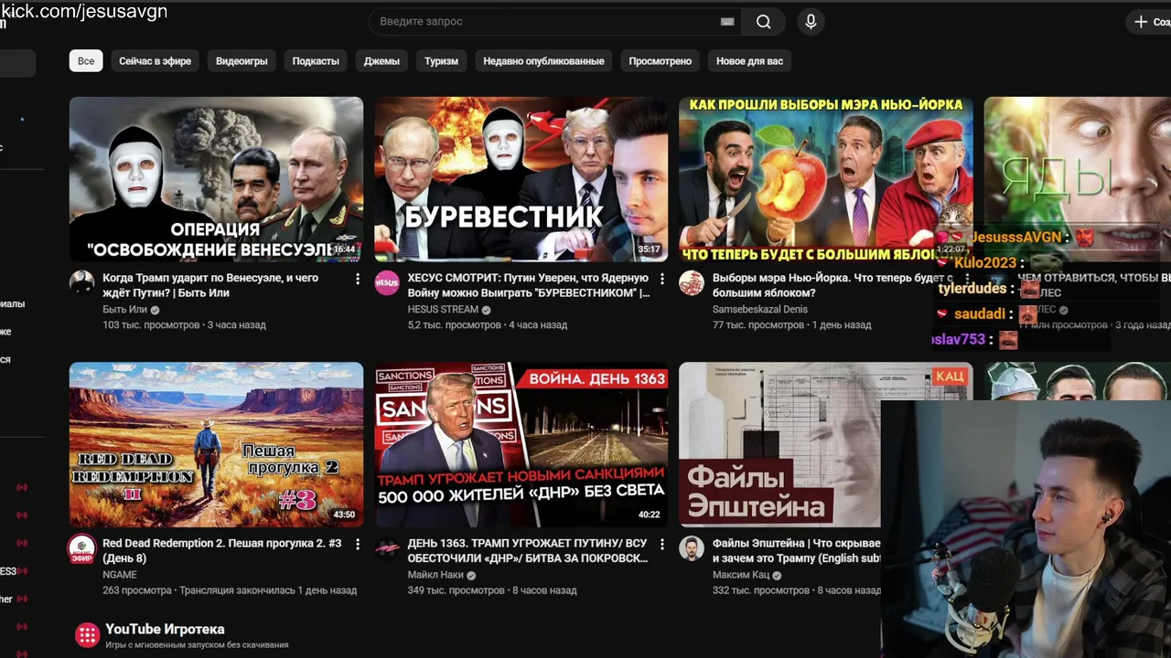Open the 'Быть Или' channel avatar
1171x658 pixels.
click(82, 282)
